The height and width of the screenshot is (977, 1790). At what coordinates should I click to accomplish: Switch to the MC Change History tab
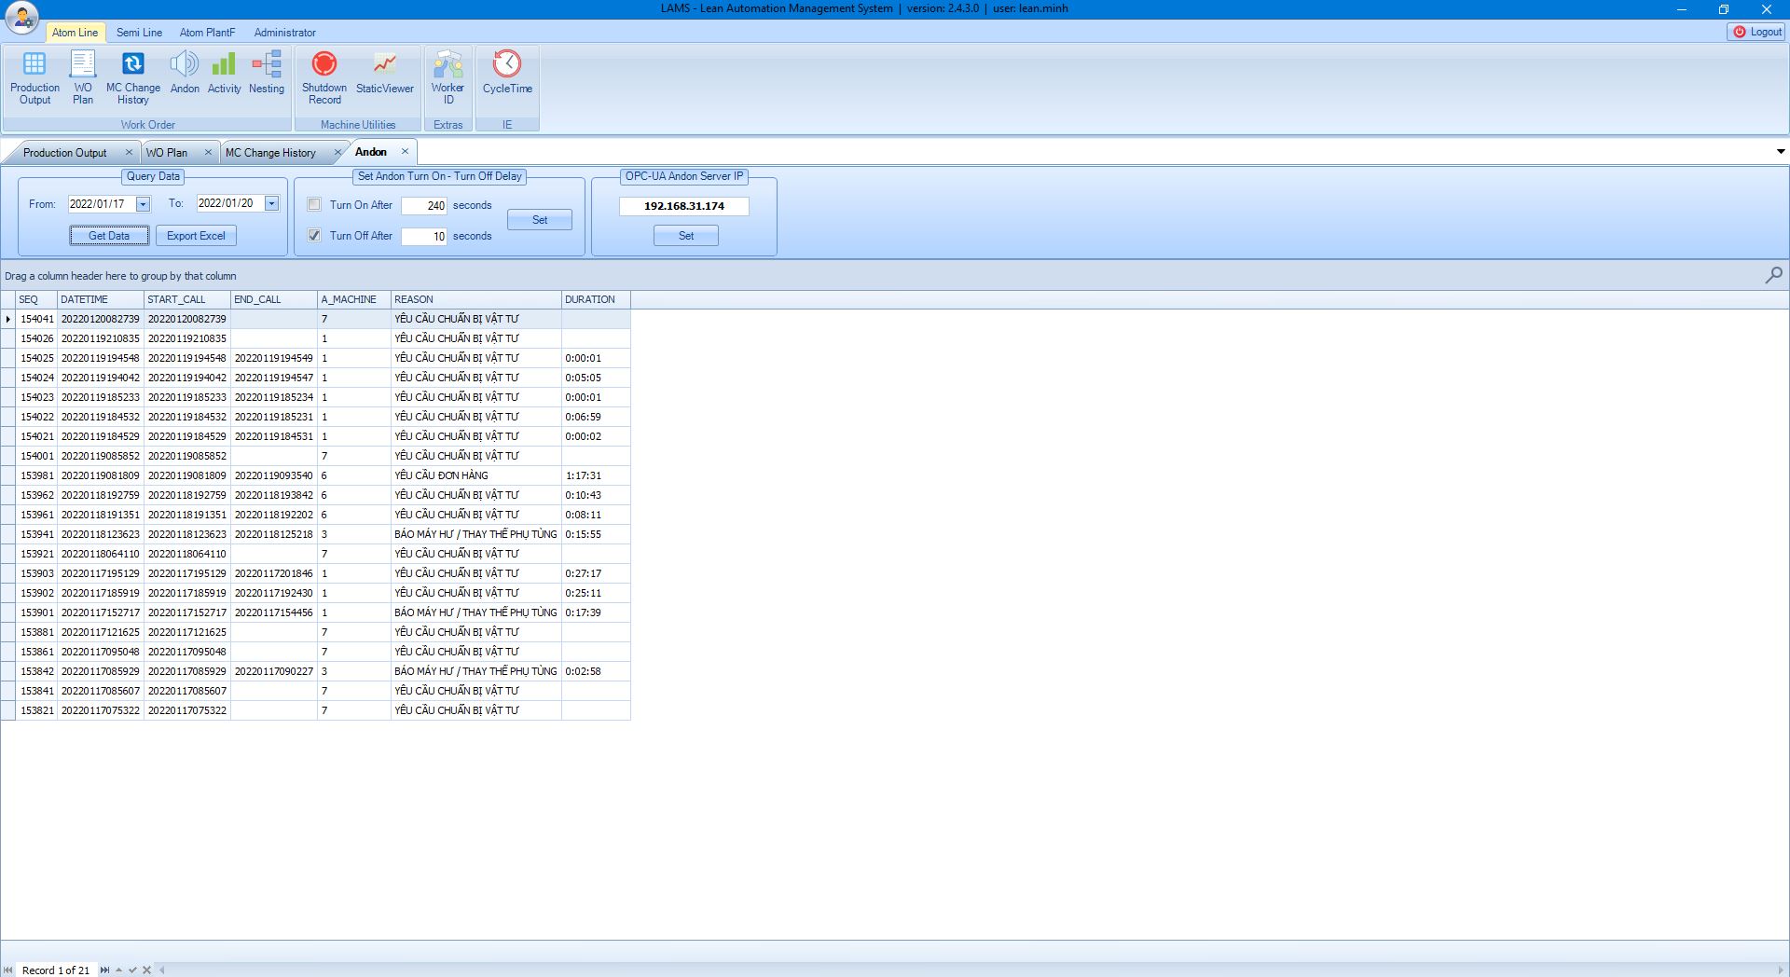click(x=270, y=153)
